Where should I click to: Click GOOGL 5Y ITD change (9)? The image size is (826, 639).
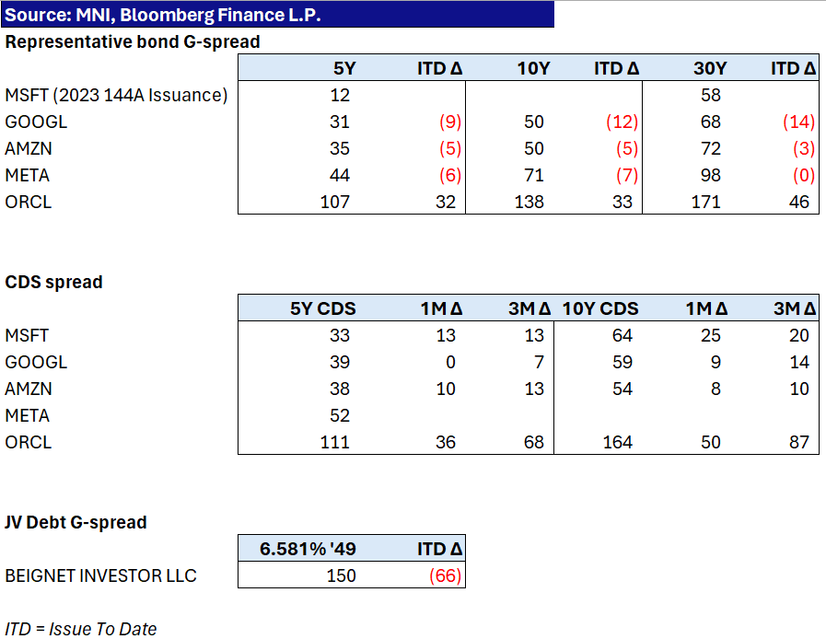pyautogui.click(x=450, y=122)
